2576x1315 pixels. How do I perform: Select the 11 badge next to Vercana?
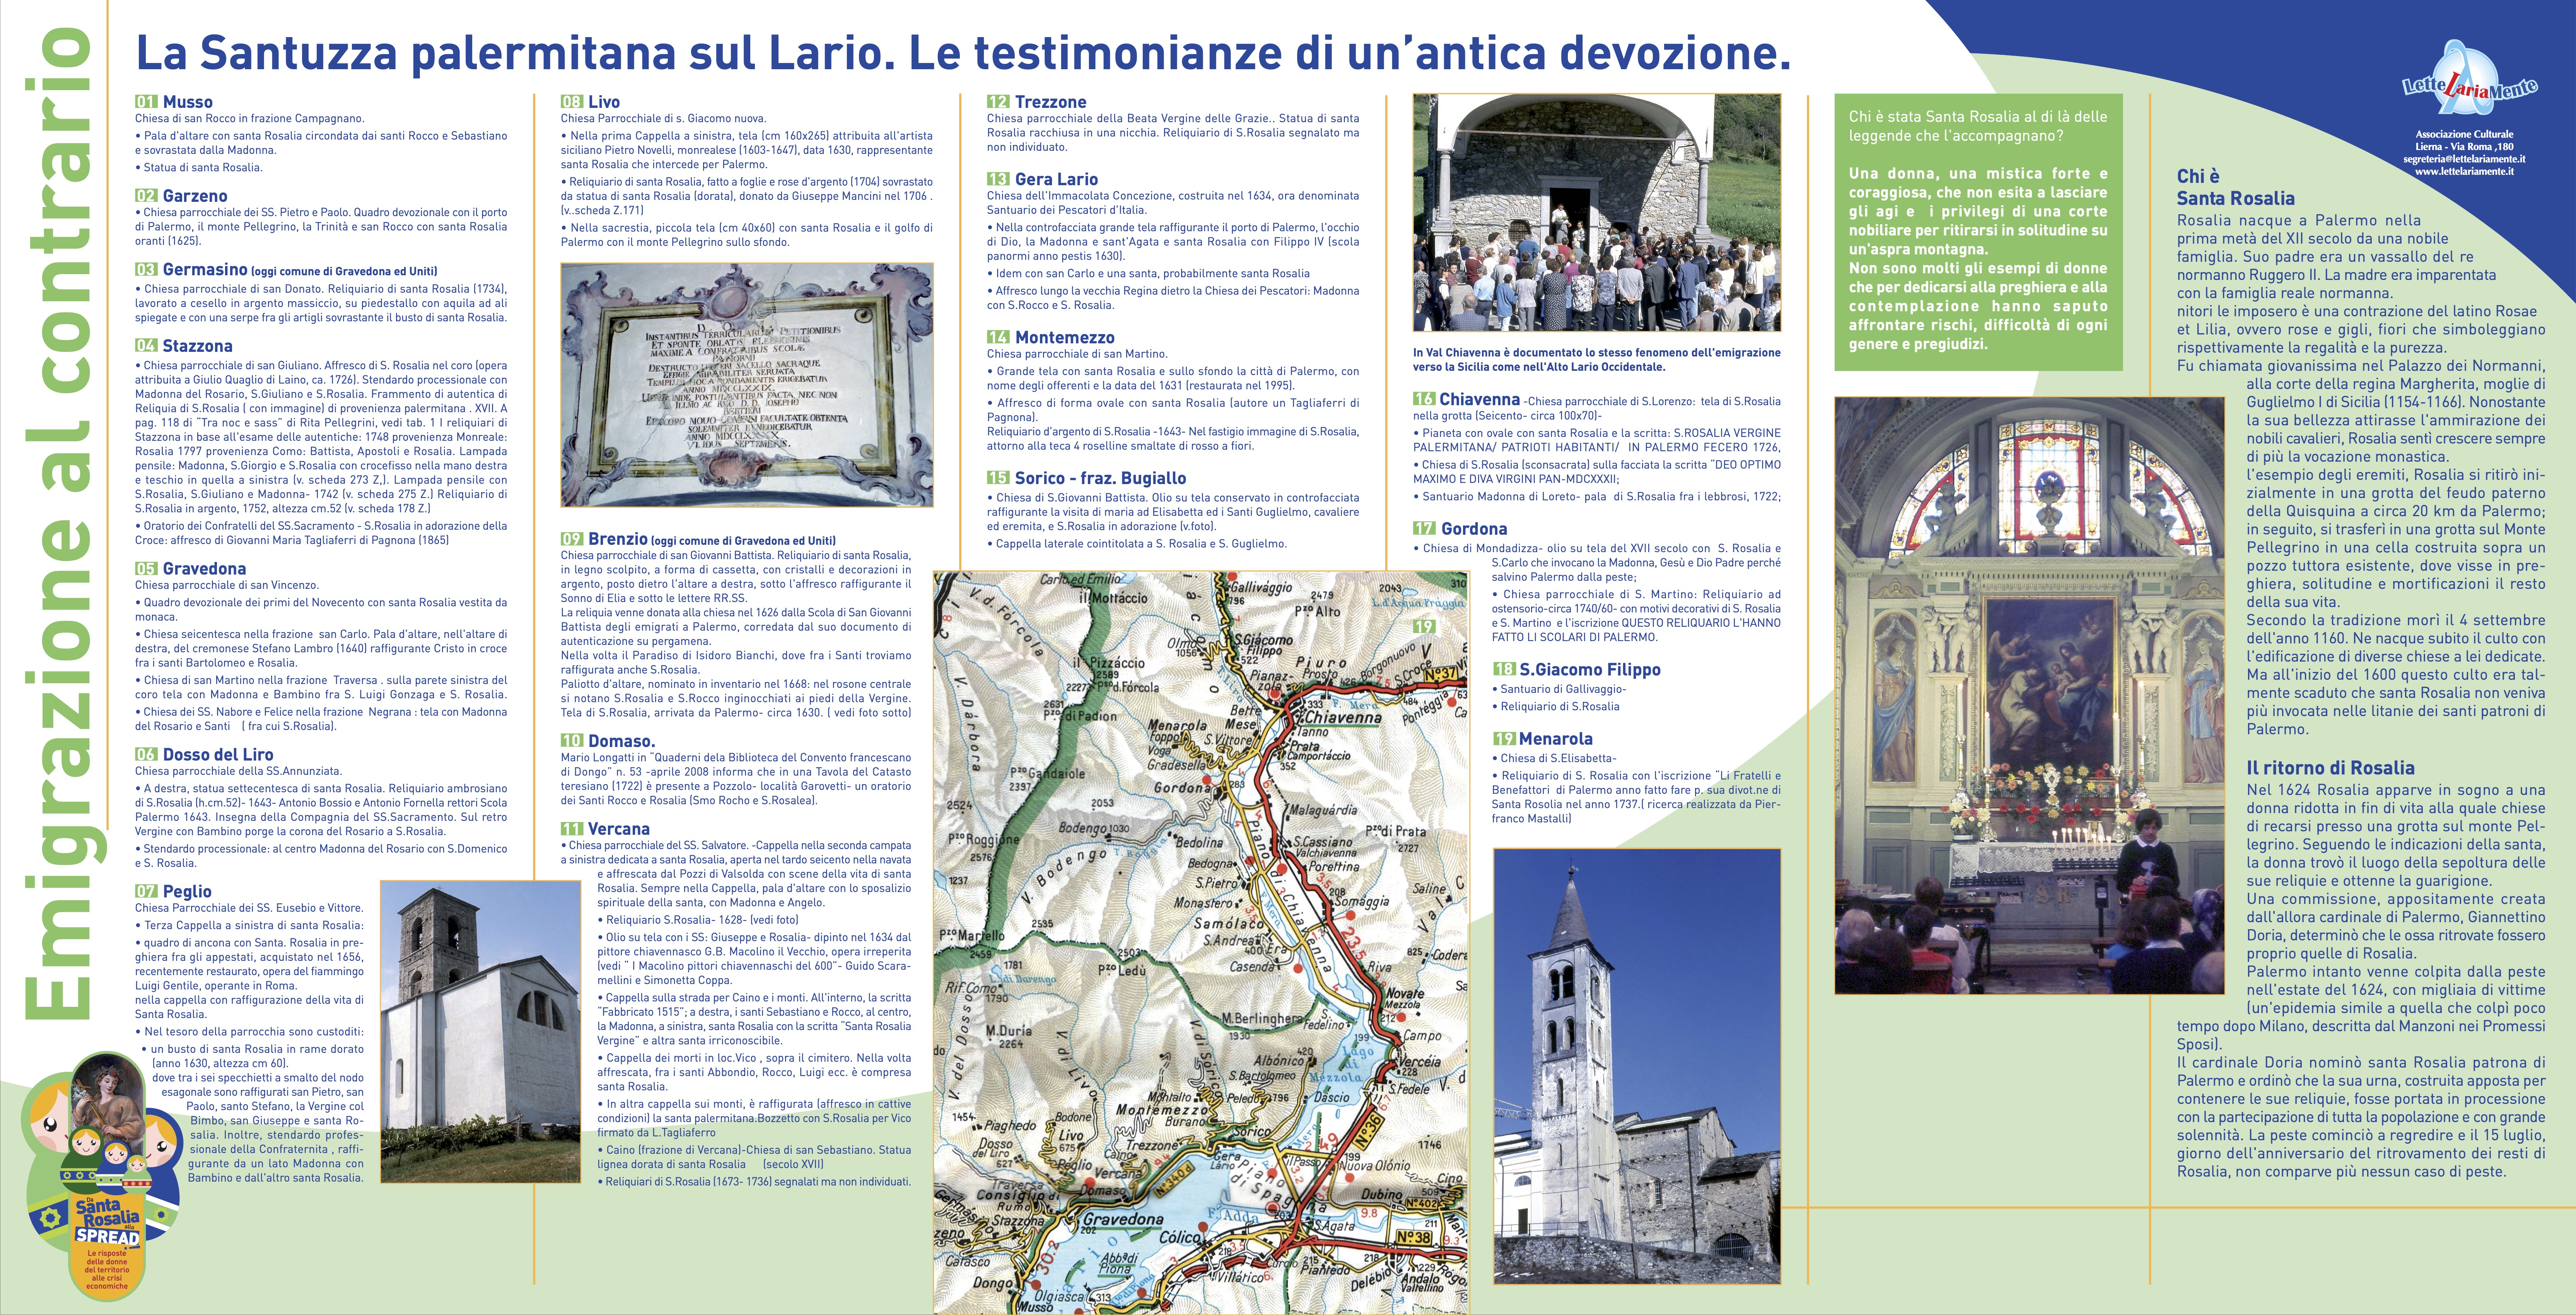[572, 829]
